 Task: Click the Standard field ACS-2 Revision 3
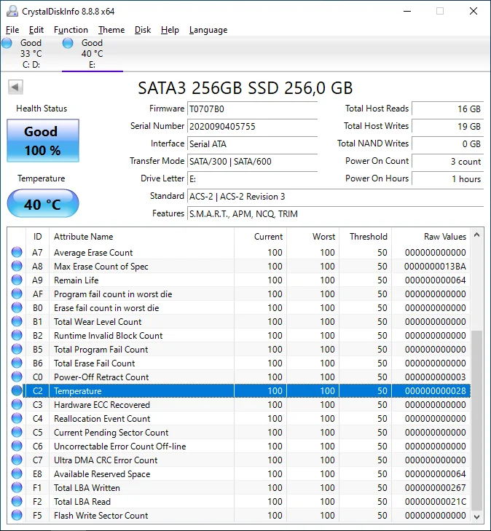tap(336, 197)
